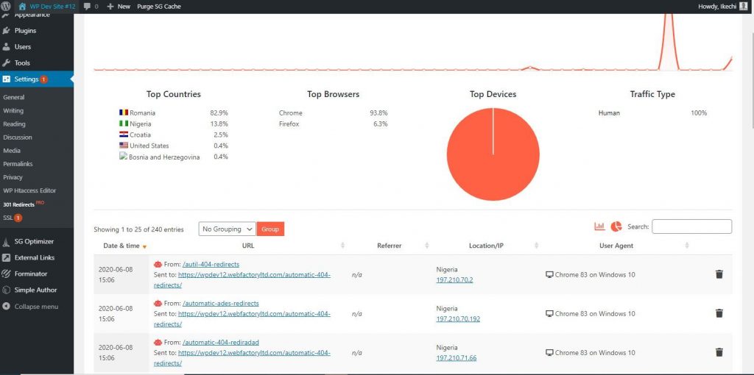754x375 pixels.
Task: Click the /automatic-404-rediradad From link
Action: (221, 343)
